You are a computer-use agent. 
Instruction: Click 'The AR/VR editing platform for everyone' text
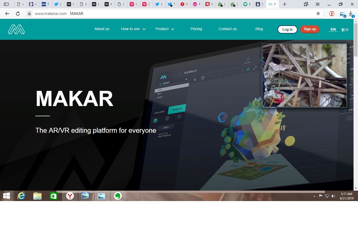pos(96,130)
